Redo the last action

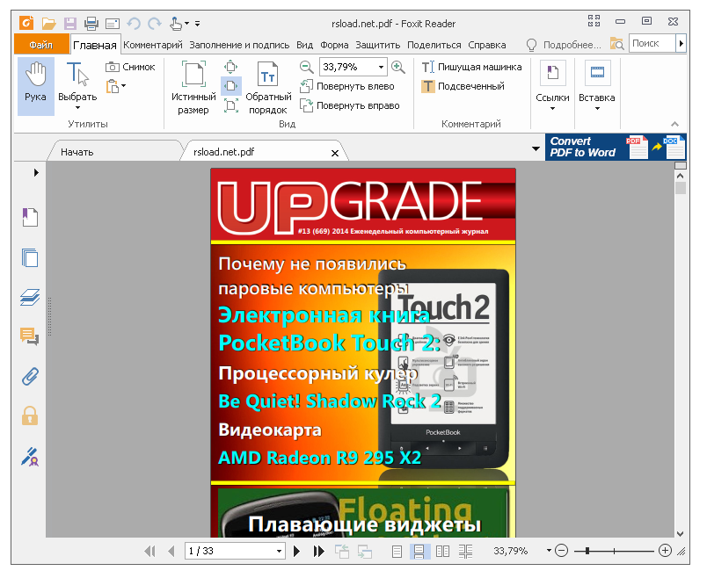[155, 23]
